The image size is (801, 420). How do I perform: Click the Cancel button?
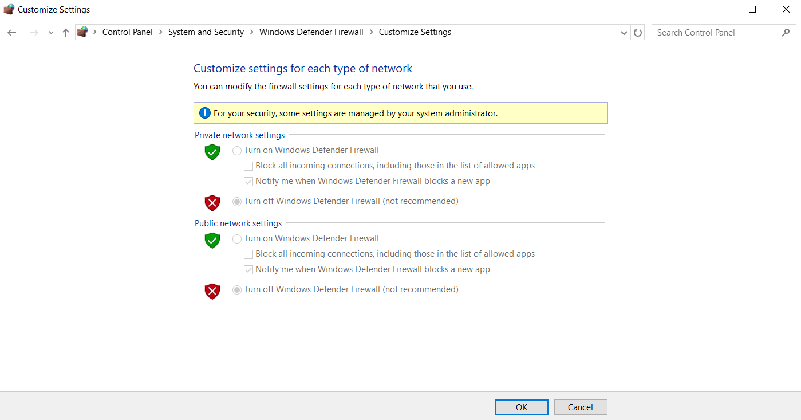coord(581,407)
